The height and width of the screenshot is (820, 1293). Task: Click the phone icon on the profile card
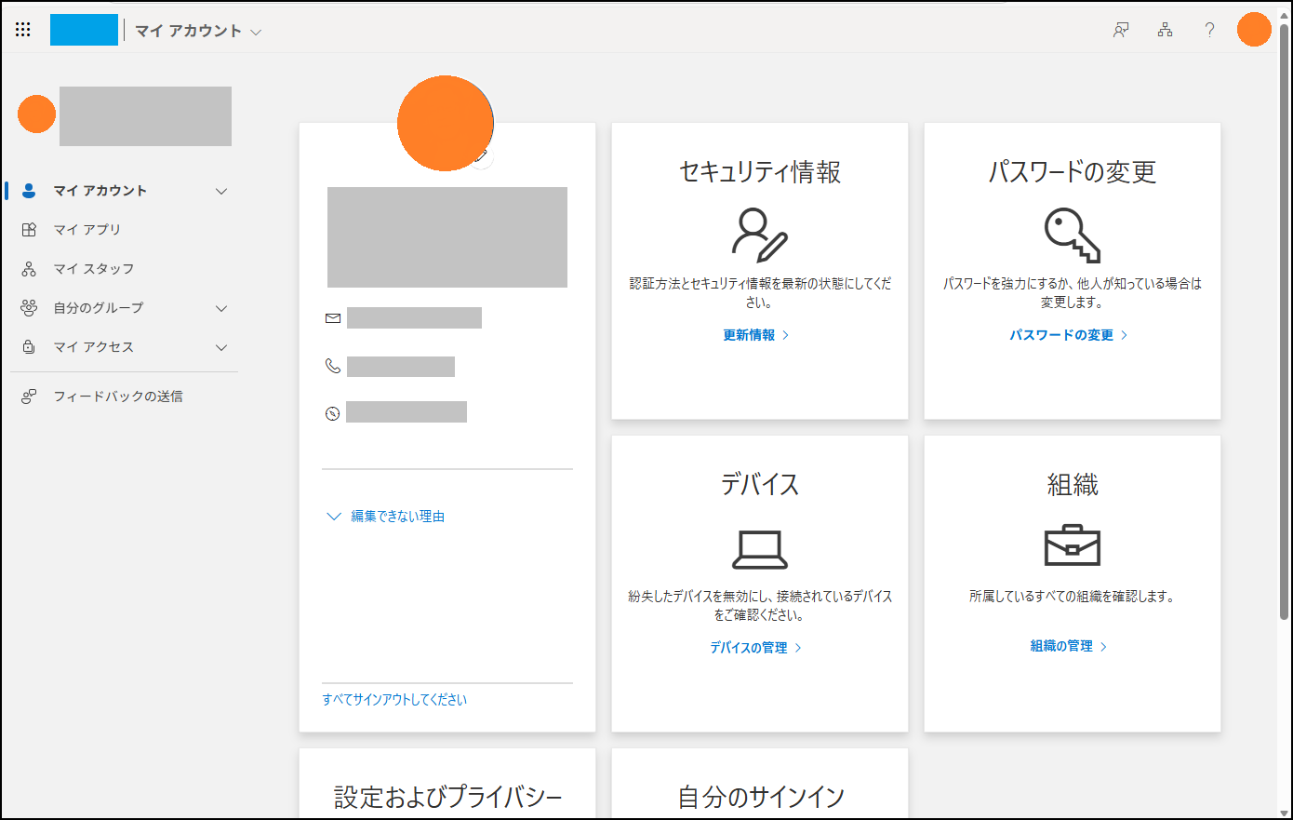332,366
